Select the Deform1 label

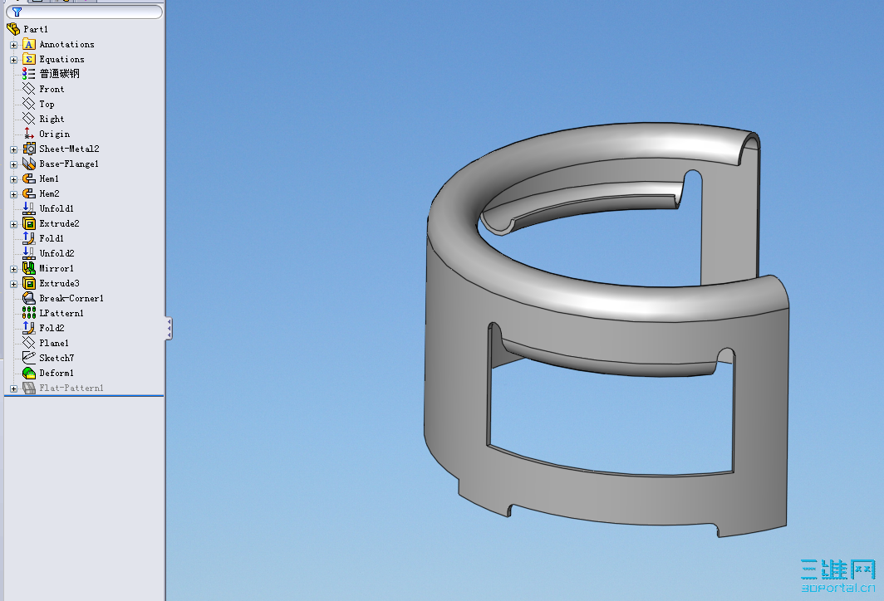click(x=56, y=373)
